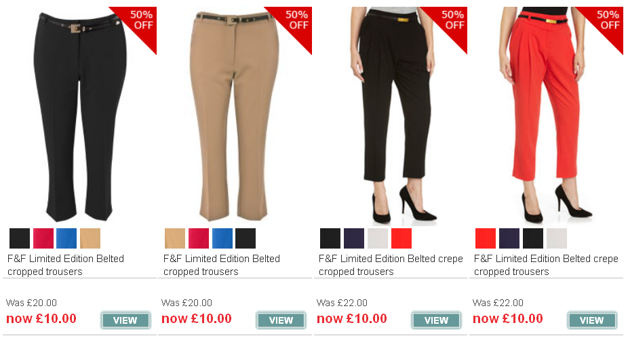This screenshot has width=628, height=340.
Task: Open black flared cropped trousers image
Action: [x=80, y=116]
